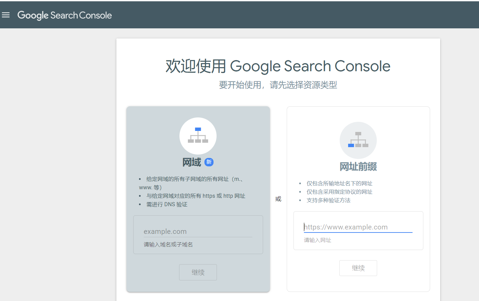The height and width of the screenshot is (301, 479).
Task: Open the hamburger navigation menu
Action: (x=6, y=15)
